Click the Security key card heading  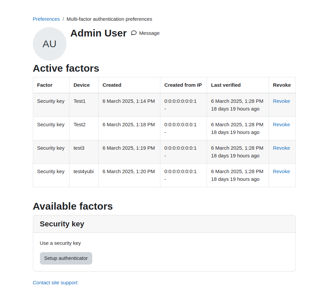click(62, 224)
